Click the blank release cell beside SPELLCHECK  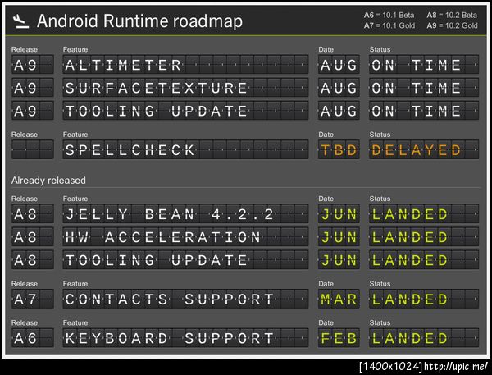tap(33, 149)
